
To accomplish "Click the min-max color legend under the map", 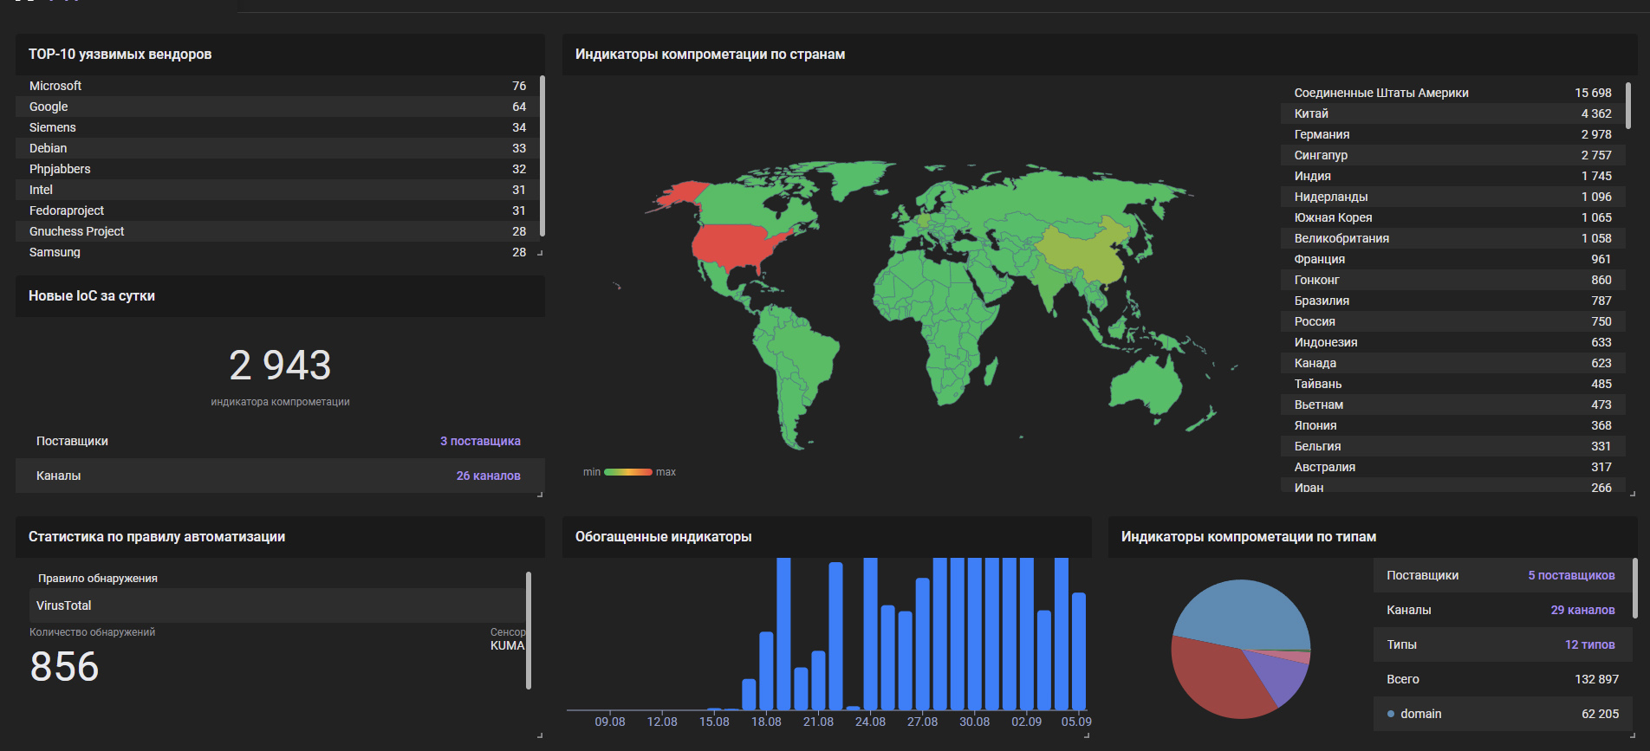I will [628, 472].
